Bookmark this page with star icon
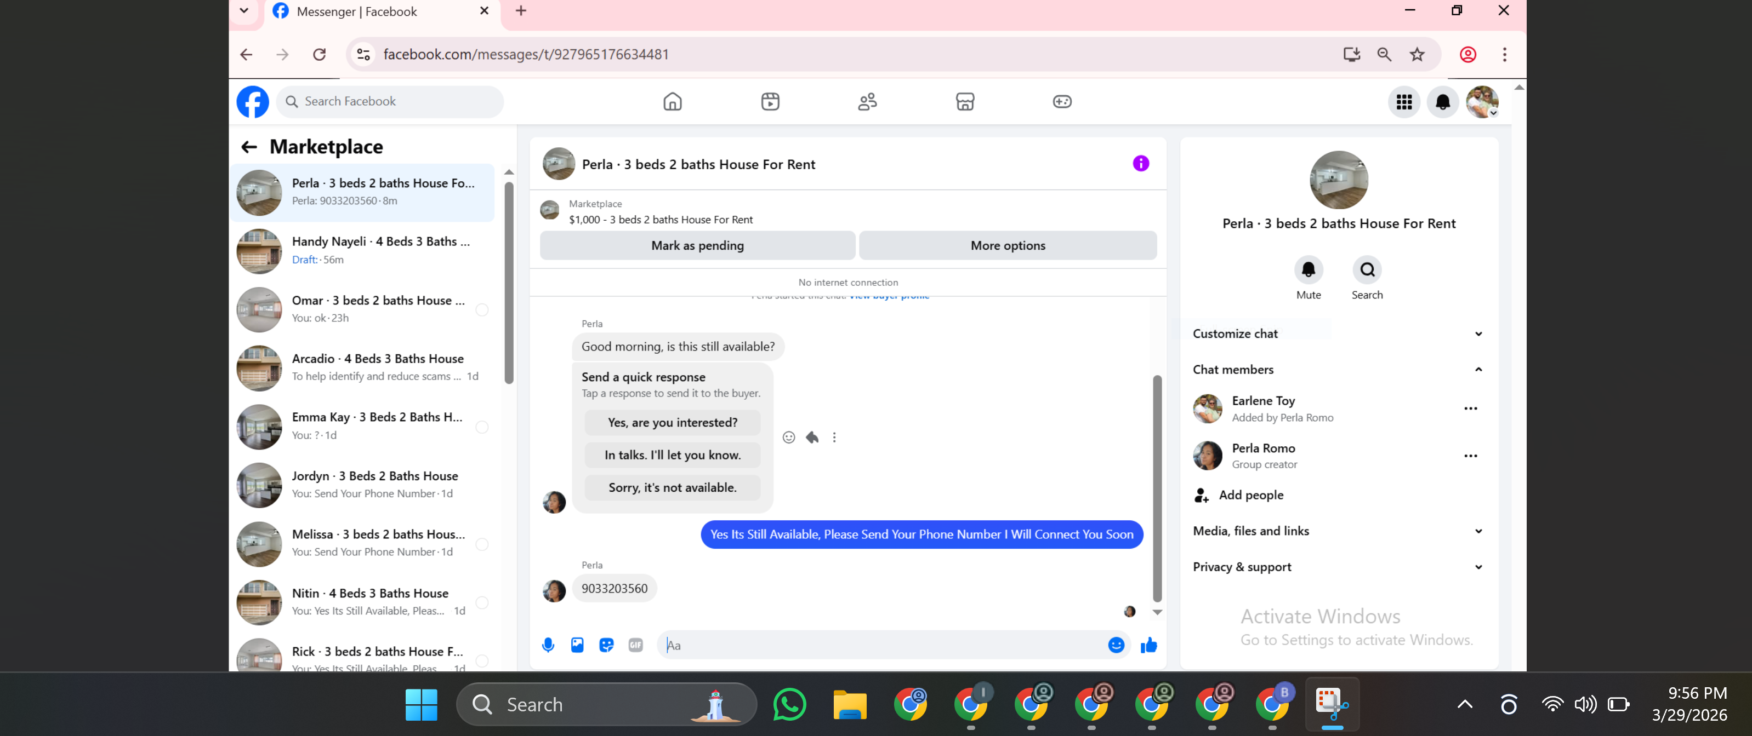This screenshot has height=736, width=1752. click(x=1417, y=54)
